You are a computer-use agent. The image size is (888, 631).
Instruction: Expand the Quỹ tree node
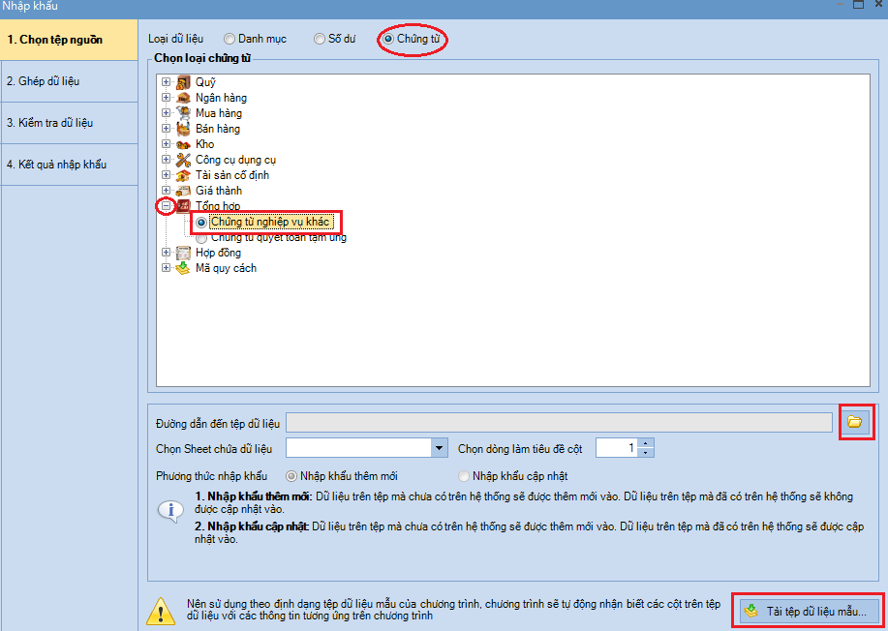point(166,82)
